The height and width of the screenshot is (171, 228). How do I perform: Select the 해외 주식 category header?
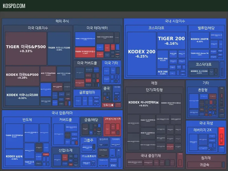pos(62,21)
